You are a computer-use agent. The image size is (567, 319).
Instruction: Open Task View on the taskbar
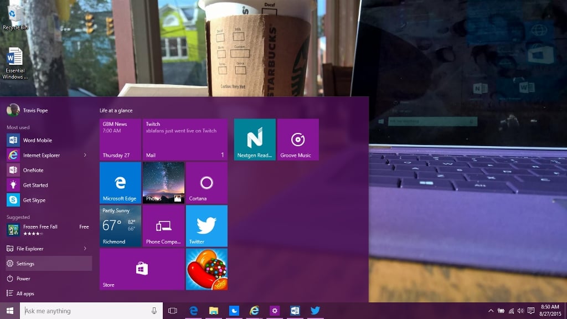(173, 311)
